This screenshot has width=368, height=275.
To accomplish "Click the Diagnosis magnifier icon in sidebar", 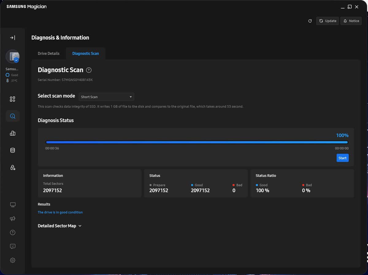I will (x=12, y=116).
